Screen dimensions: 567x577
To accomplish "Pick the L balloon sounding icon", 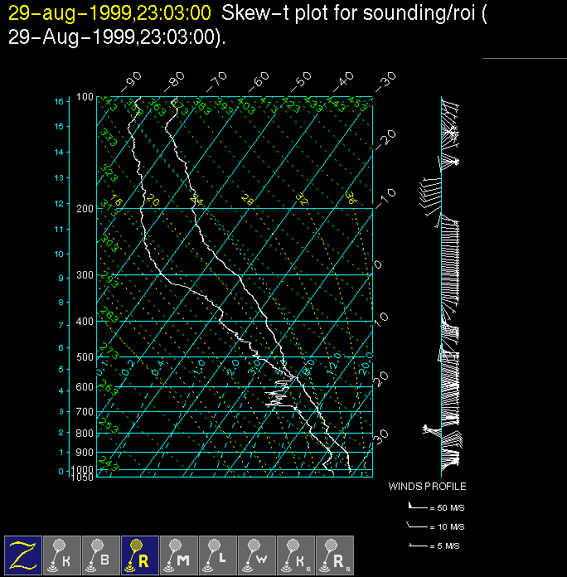I will point(218,555).
